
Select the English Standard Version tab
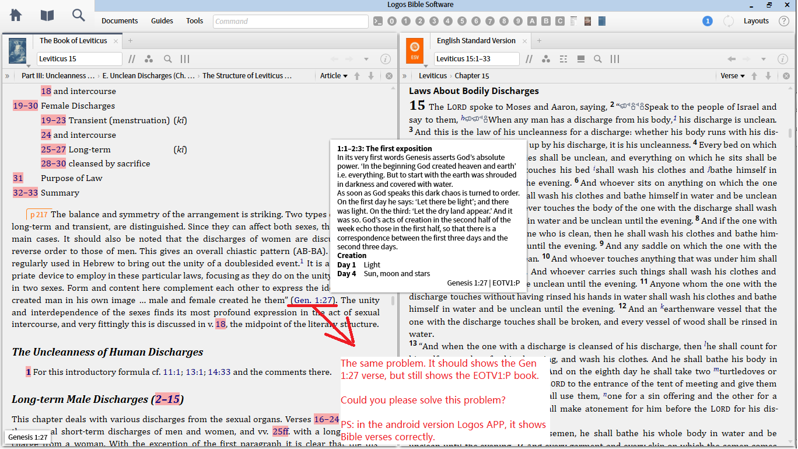(476, 41)
